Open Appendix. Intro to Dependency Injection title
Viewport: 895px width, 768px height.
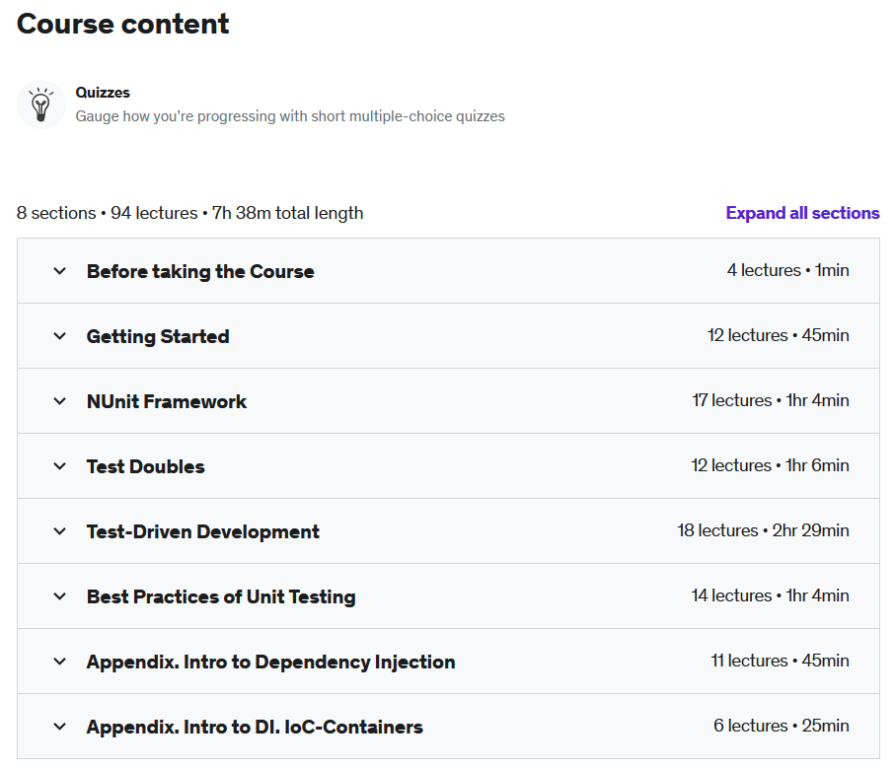[x=270, y=662]
